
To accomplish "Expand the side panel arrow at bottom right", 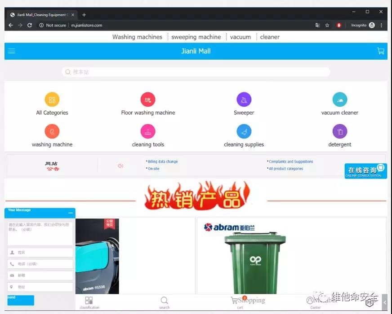I will [x=385, y=303].
